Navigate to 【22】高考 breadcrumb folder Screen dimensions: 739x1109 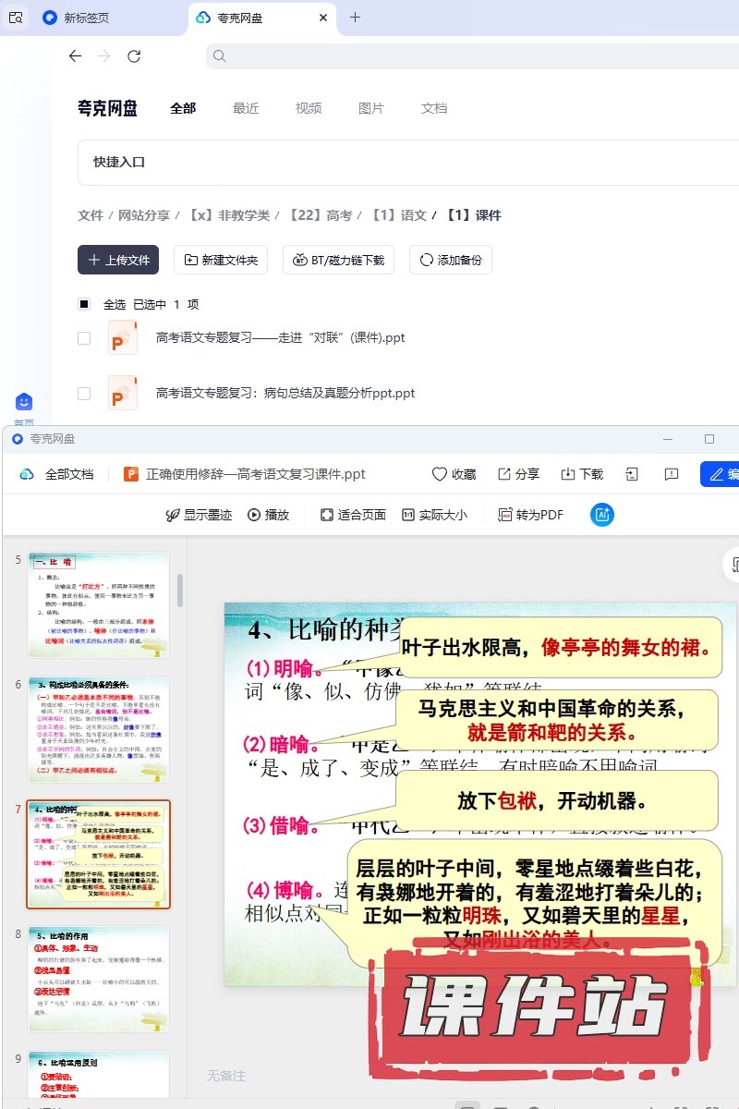pos(320,215)
